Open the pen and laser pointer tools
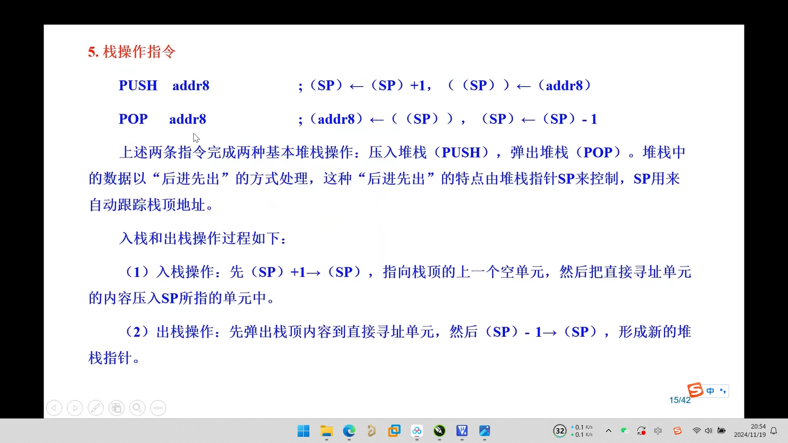 click(96, 408)
